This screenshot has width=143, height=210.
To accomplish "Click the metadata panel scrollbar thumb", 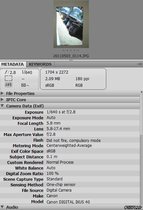I will [x=141, y=114].
